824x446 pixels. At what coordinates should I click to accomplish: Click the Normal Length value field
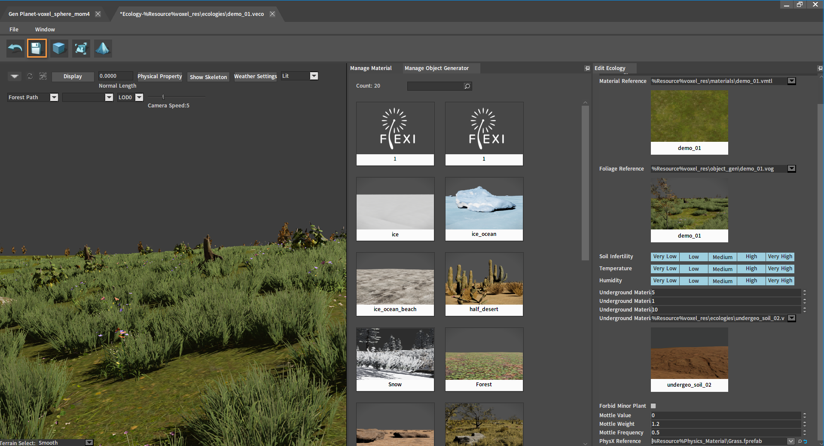(x=115, y=76)
